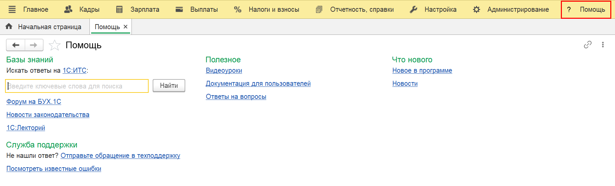Screen dimensions: 615x186
Task: Click the back arrow navigation button
Action: [x=15, y=45]
